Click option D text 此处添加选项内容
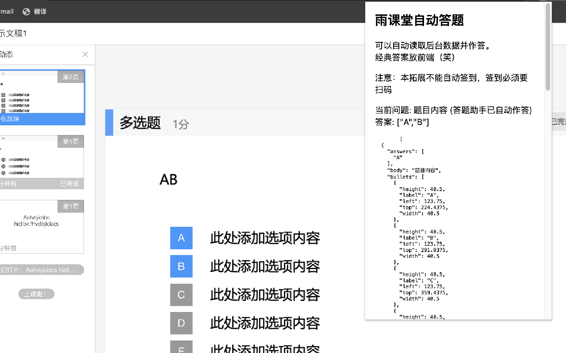 pyautogui.click(x=265, y=323)
